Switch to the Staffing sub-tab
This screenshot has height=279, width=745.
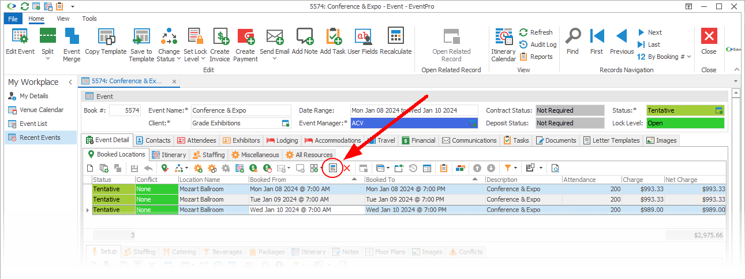pyautogui.click(x=209, y=155)
